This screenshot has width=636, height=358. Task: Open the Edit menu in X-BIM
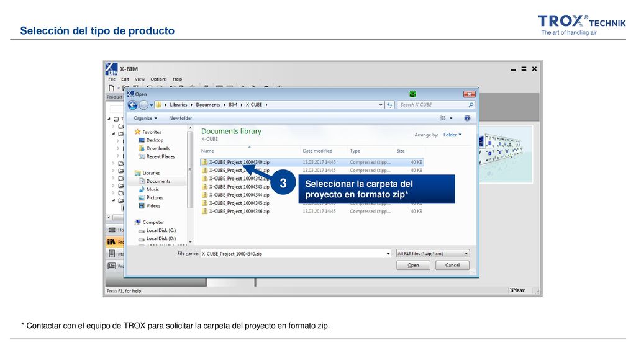pos(125,79)
